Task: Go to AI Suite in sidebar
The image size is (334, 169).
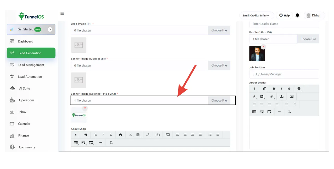Action: (25, 88)
